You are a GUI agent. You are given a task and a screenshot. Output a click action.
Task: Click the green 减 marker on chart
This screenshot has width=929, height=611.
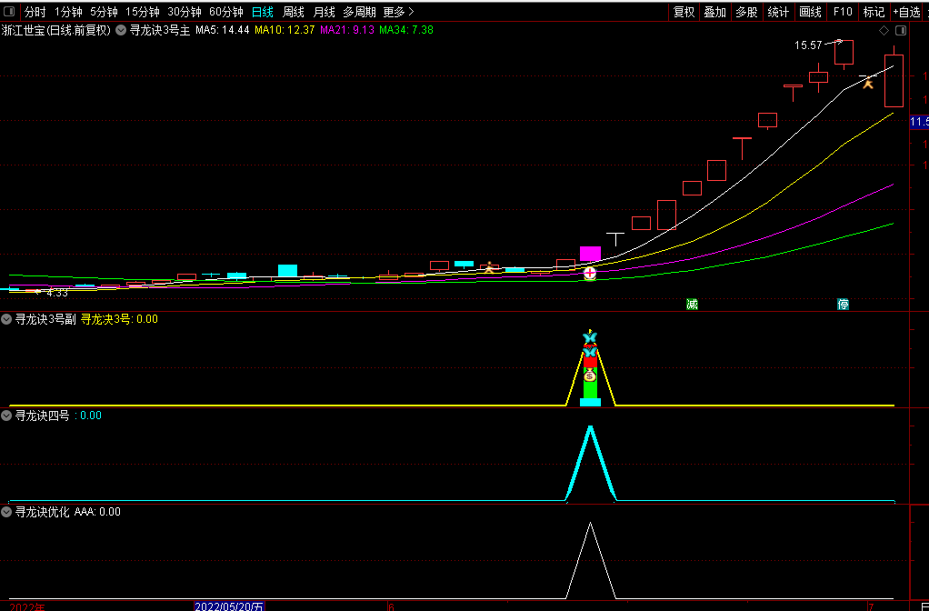(x=692, y=304)
